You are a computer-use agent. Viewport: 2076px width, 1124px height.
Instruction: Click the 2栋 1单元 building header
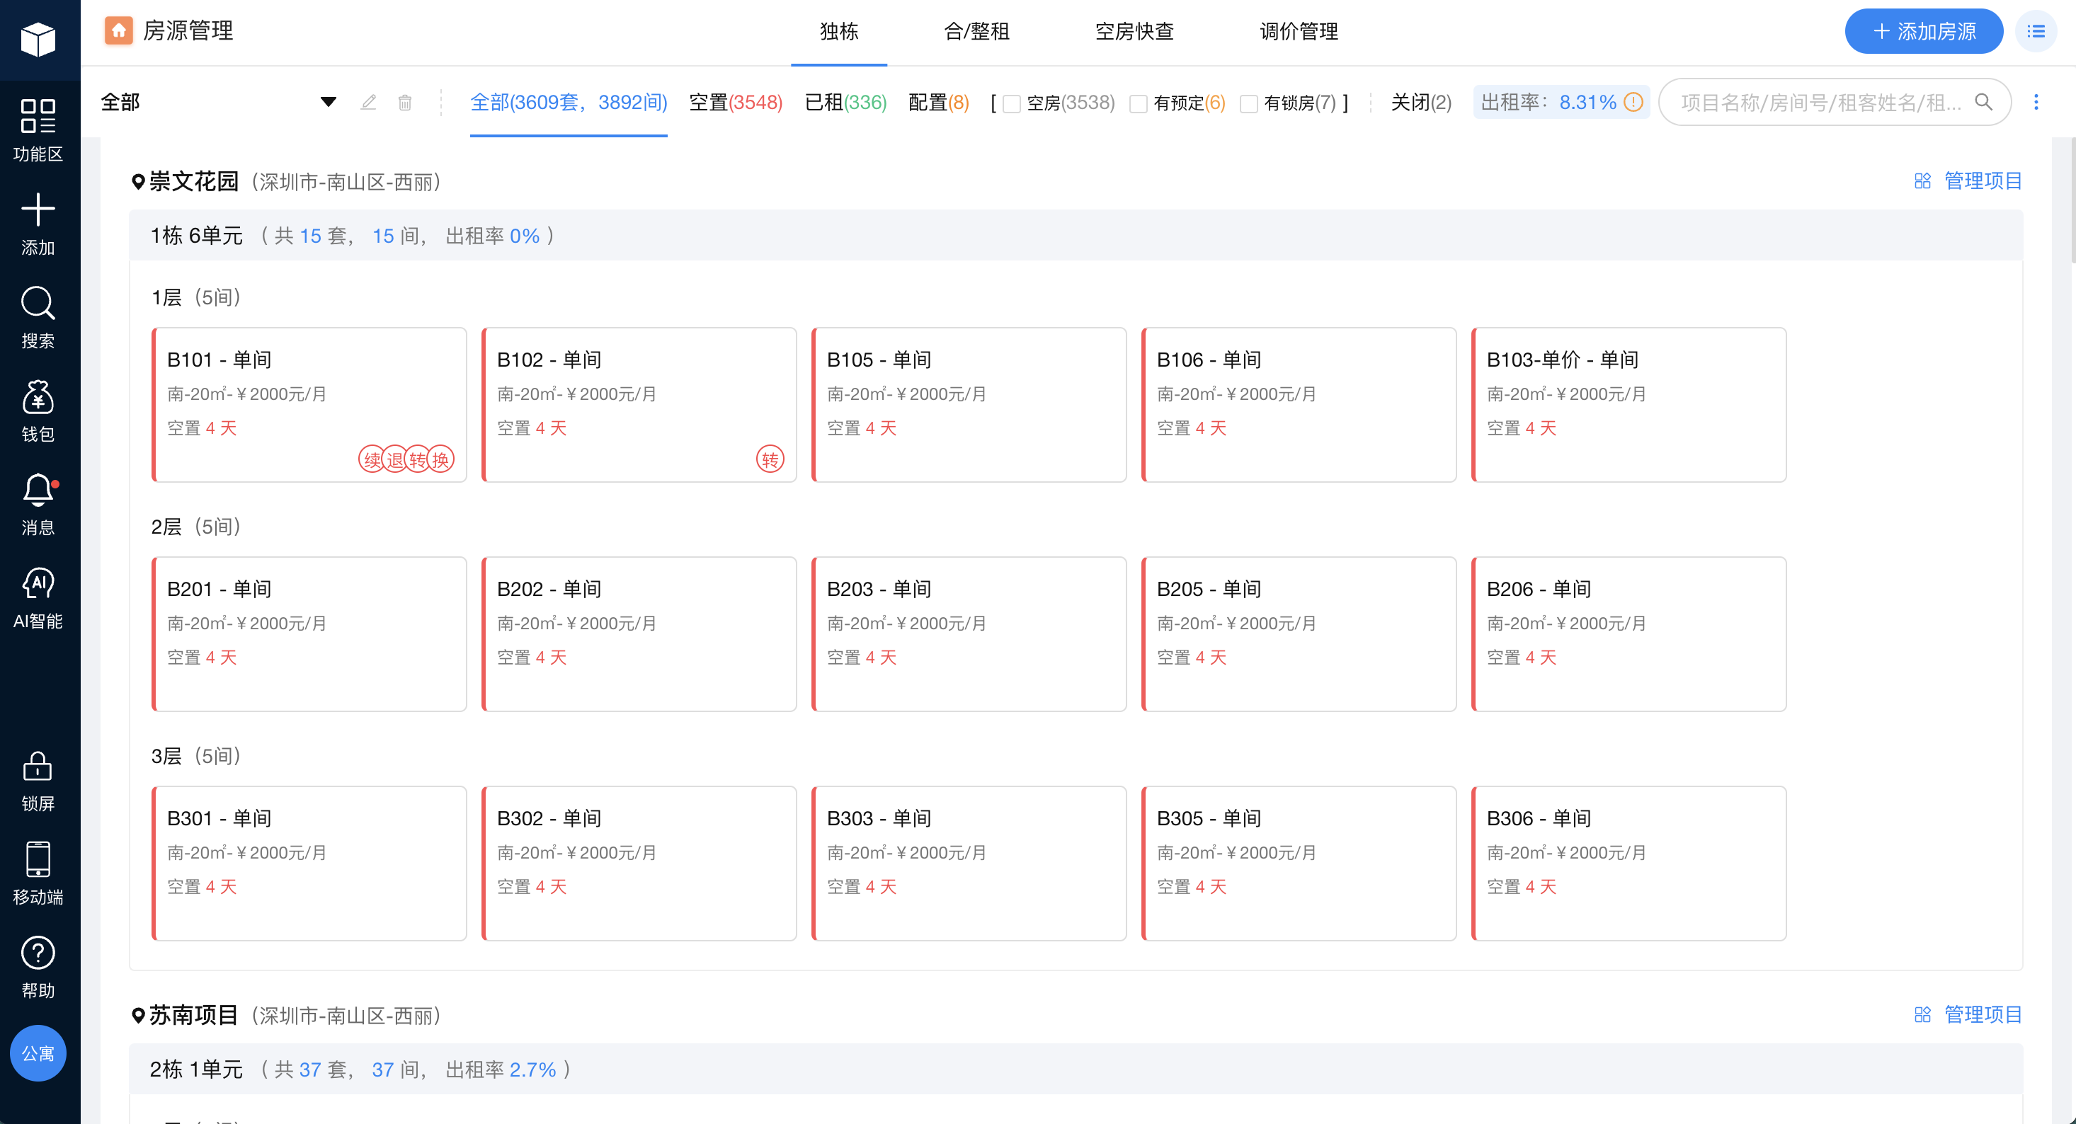1076,1069
